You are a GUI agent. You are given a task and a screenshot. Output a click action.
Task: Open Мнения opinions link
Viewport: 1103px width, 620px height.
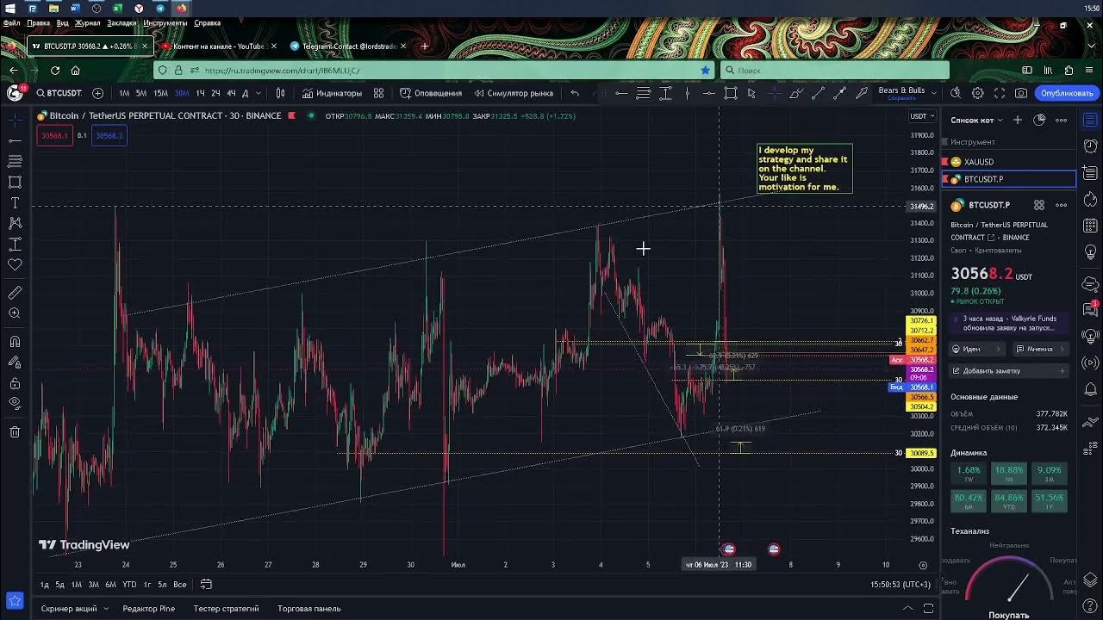click(x=1040, y=349)
